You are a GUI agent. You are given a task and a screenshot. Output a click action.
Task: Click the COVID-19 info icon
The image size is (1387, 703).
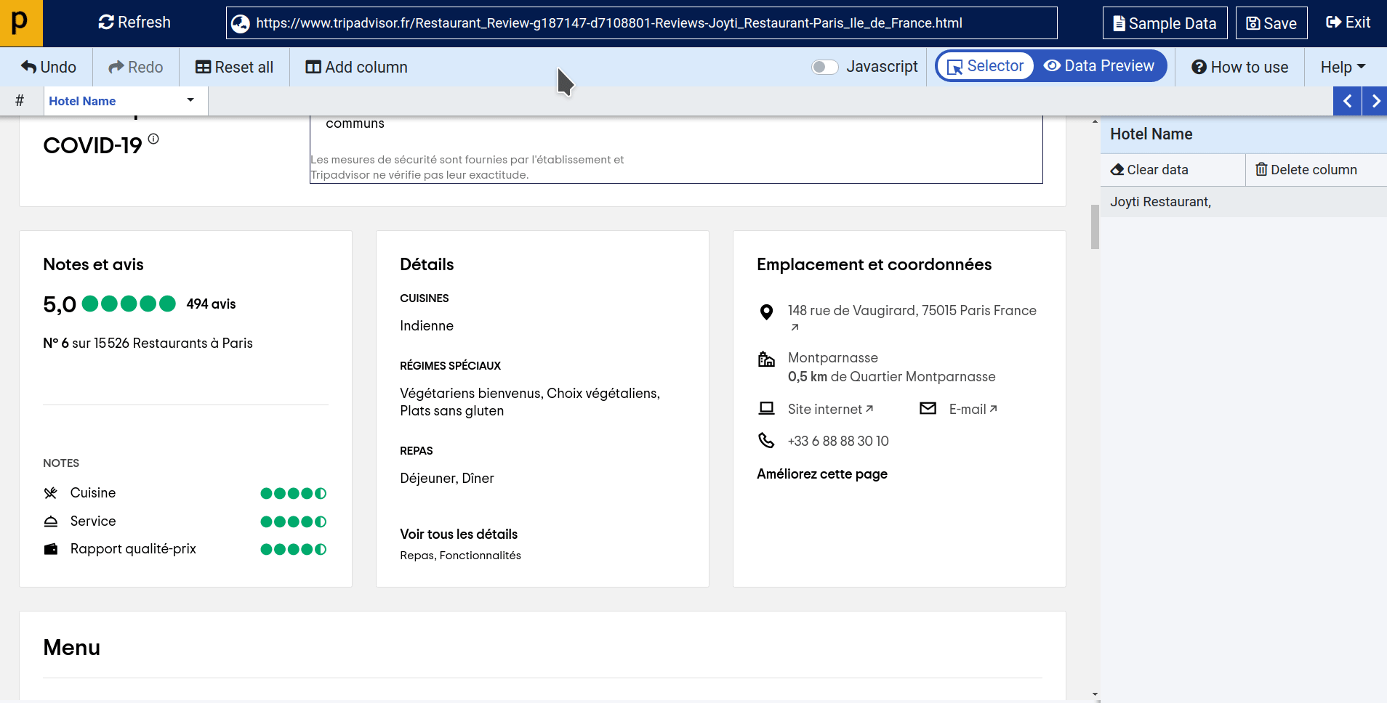point(153,139)
